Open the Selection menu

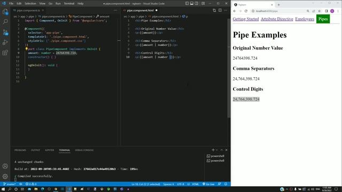point(30,3)
